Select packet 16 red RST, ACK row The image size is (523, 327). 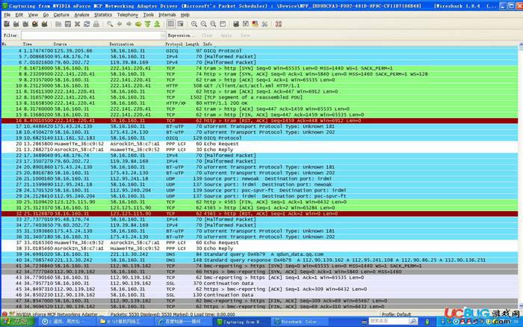259,120
